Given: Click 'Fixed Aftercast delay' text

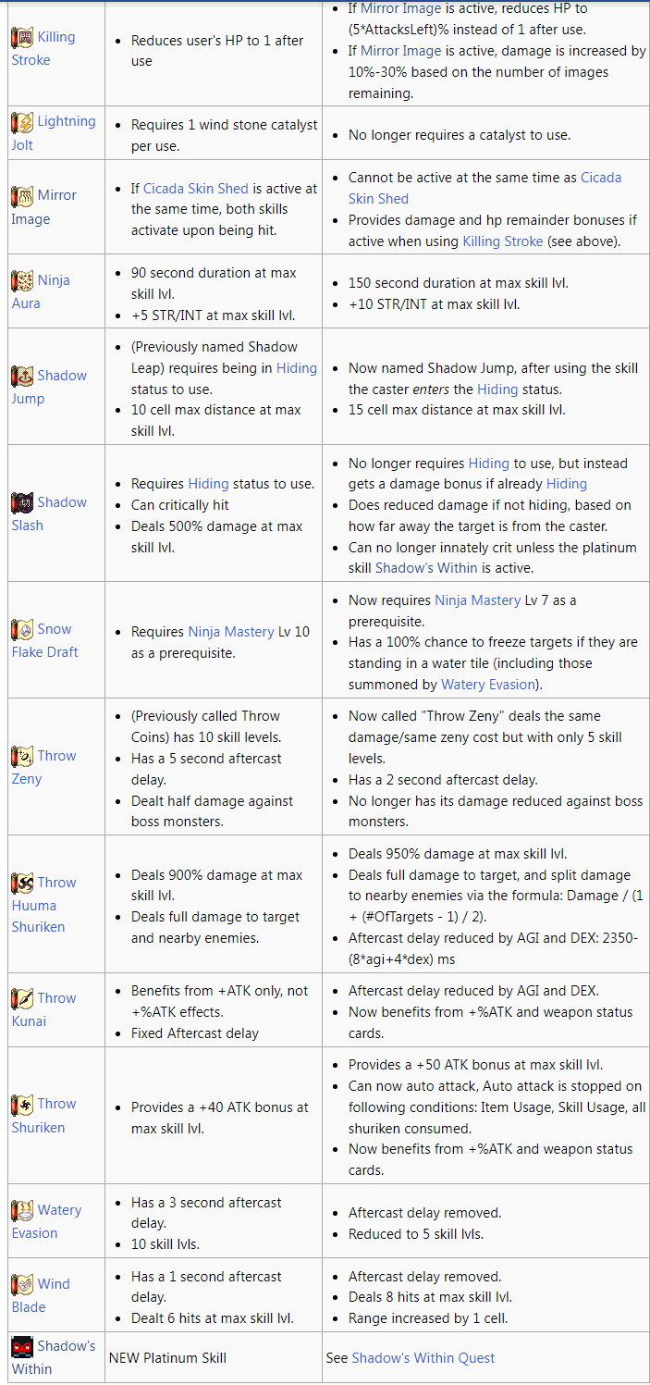Looking at the screenshot, I should point(195,1033).
